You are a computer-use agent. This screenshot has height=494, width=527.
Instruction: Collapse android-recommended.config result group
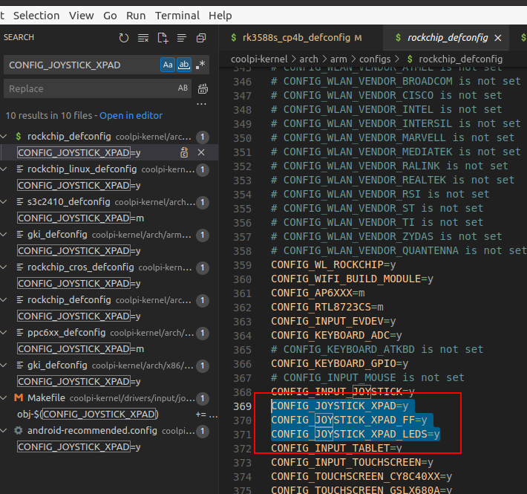coord(4,430)
